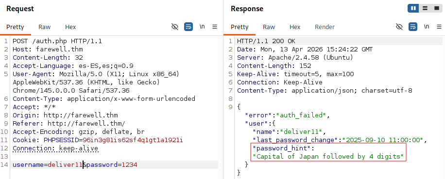
Task: Click the password value 1234 in the request
Action: [x=129, y=165]
